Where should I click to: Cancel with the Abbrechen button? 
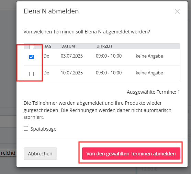(x=40, y=154)
